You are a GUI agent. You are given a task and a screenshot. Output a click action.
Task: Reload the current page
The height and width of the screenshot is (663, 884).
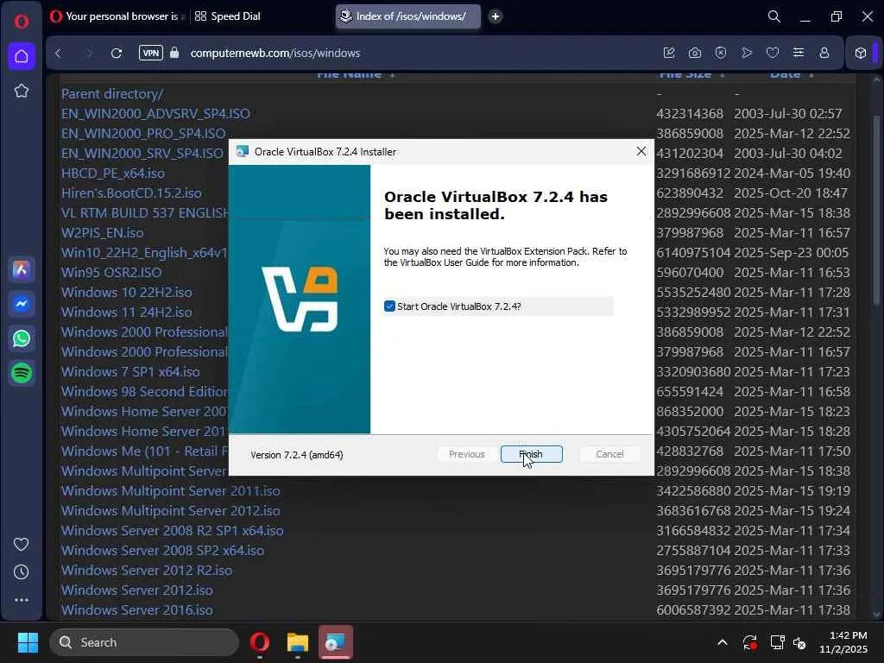tap(117, 53)
